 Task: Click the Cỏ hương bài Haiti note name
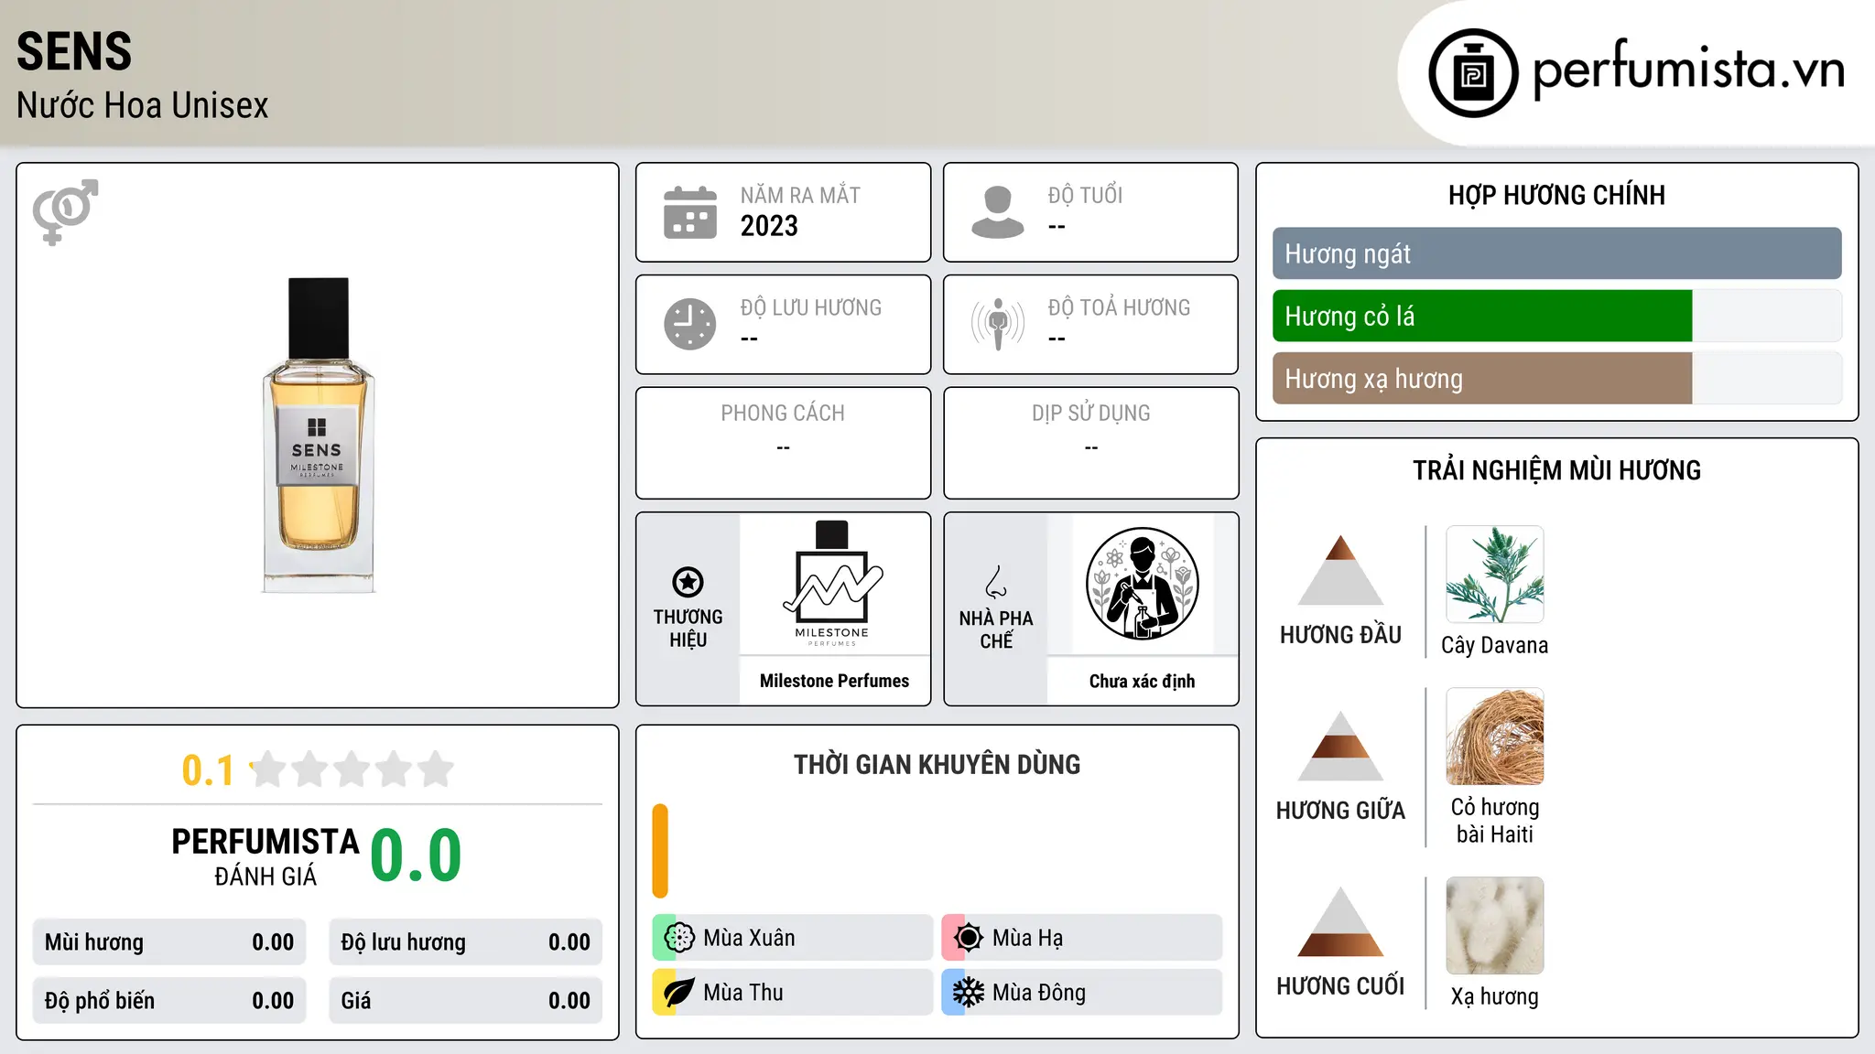(x=1494, y=821)
